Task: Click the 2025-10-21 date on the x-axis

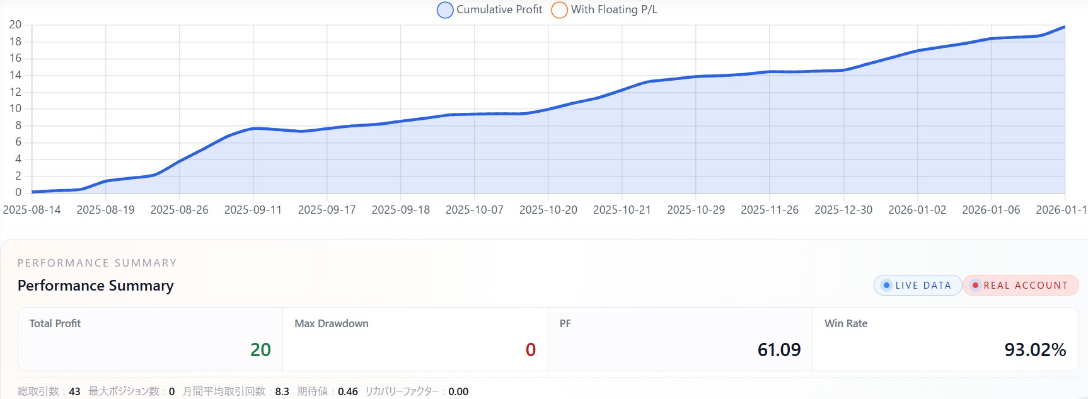Action: 622,210
